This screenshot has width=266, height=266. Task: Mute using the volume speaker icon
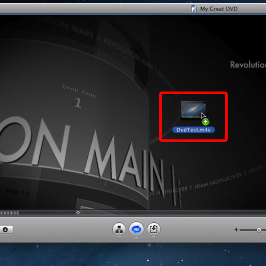point(236,230)
